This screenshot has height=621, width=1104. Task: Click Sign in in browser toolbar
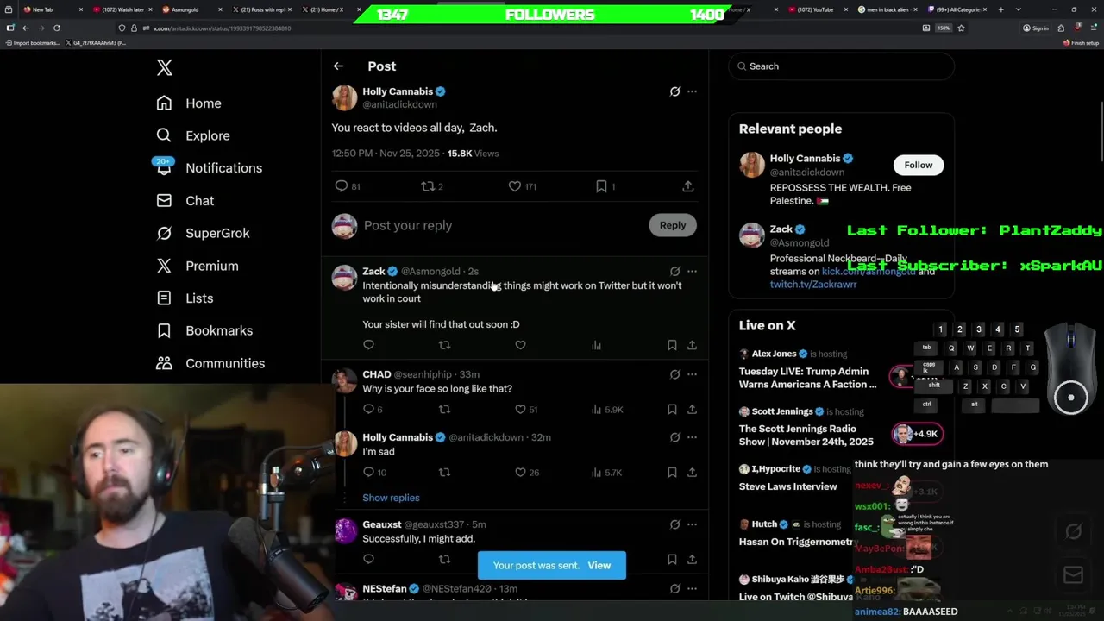(1035, 28)
